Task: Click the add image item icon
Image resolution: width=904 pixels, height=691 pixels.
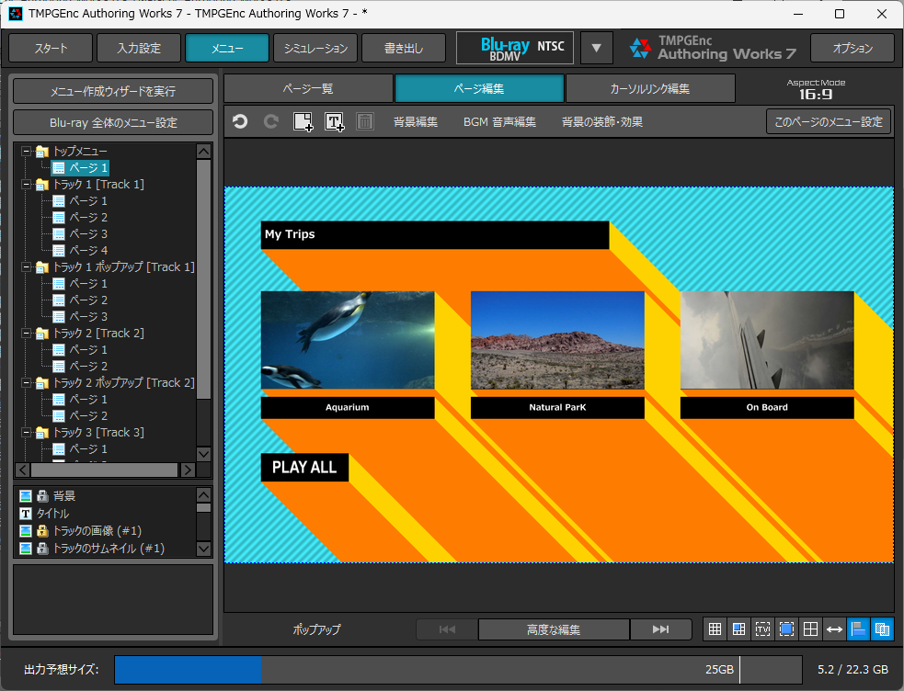Action: click(303, 121)
